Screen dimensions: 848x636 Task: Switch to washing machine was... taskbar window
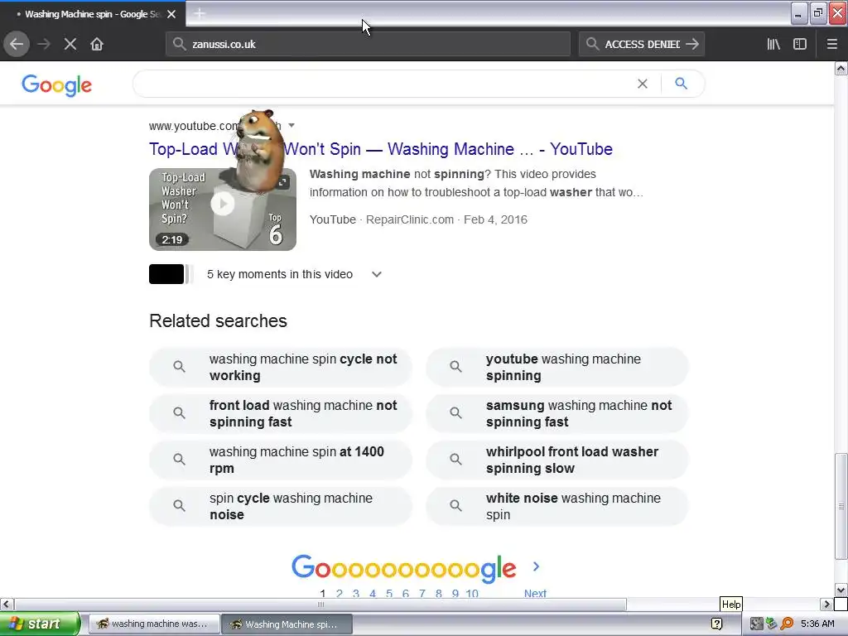[x=153, y=624]
